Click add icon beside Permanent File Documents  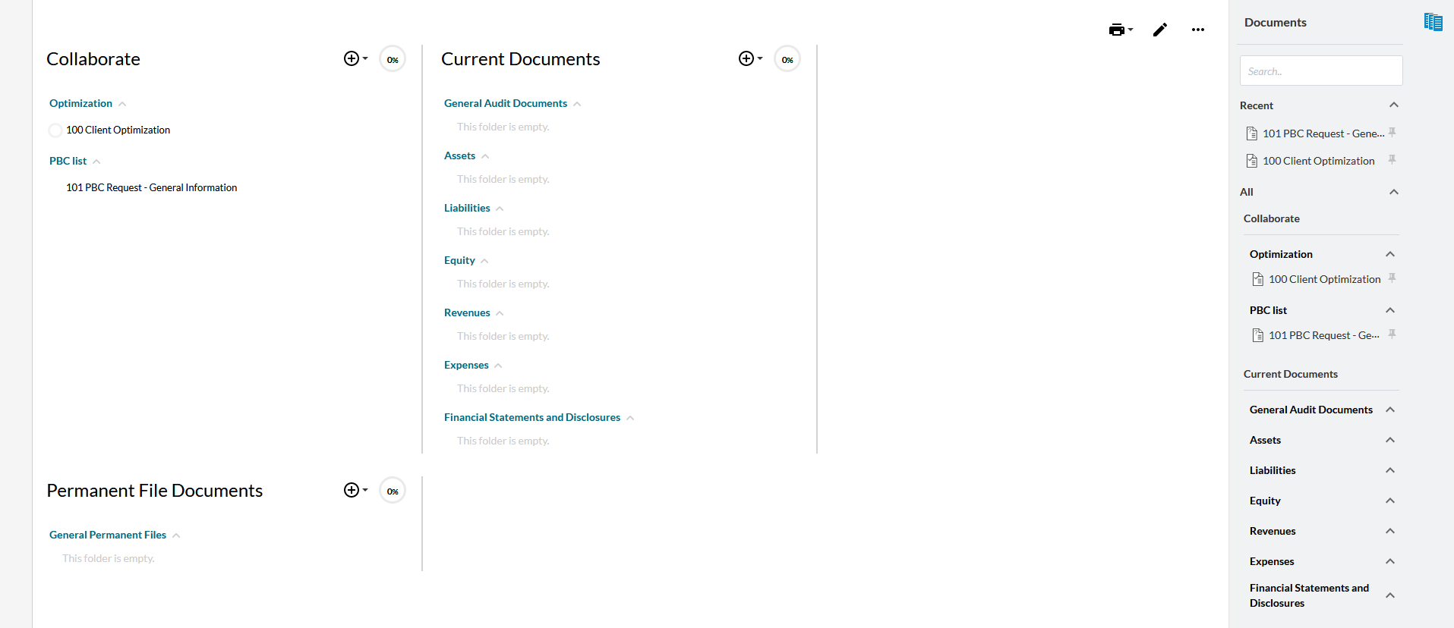point(355,491)
